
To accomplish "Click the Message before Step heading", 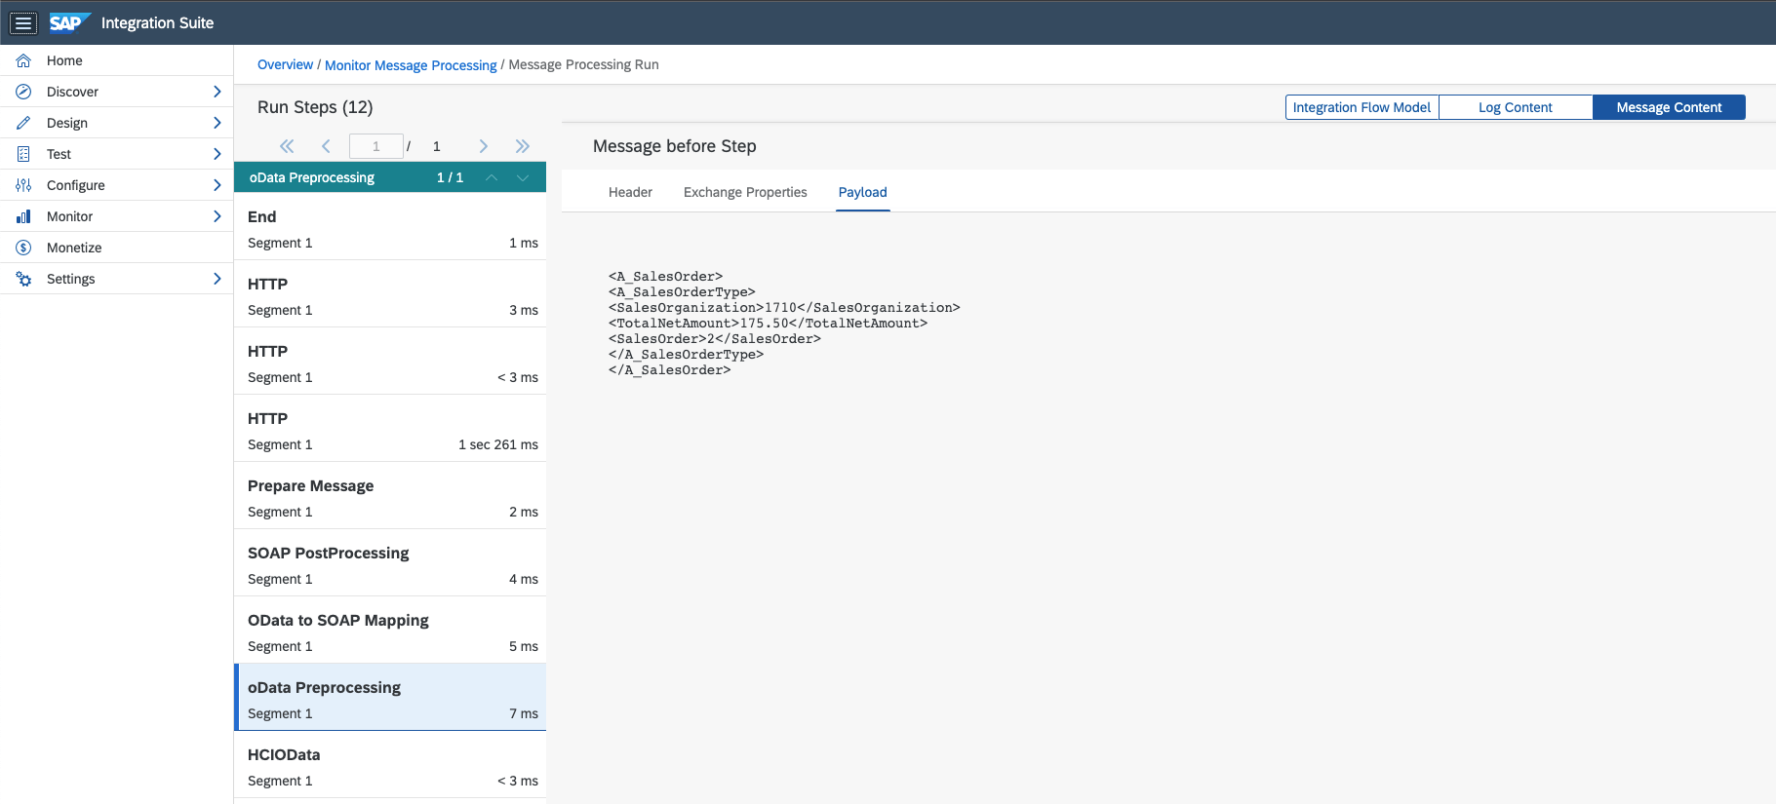I will (675, 146).
